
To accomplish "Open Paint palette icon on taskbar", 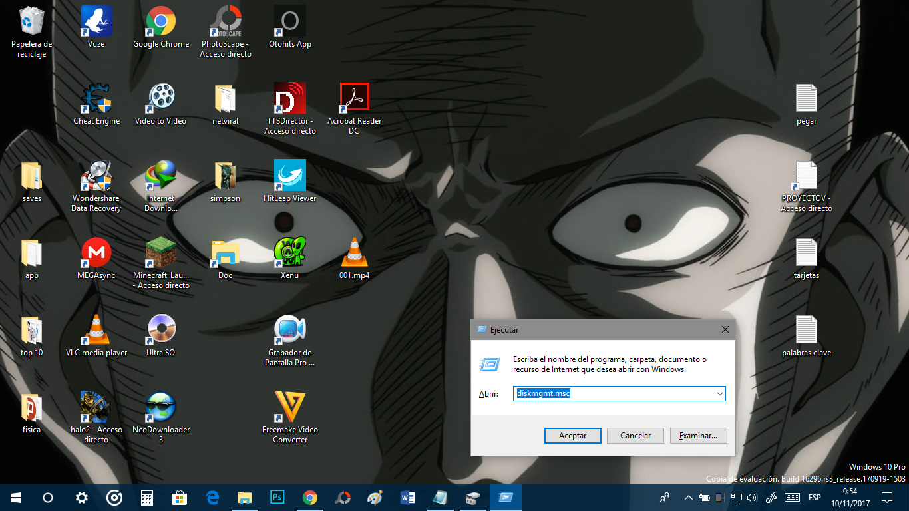I will coord(375,497).
